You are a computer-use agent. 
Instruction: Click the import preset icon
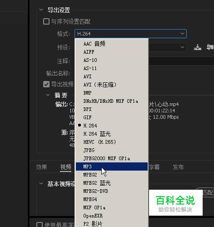point(210,47)
